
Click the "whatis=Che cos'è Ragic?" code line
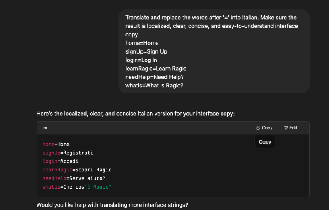click(77, 187)
